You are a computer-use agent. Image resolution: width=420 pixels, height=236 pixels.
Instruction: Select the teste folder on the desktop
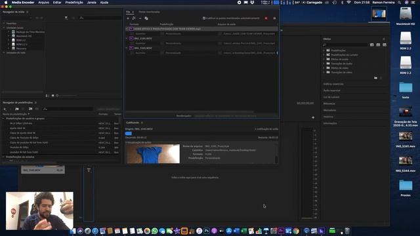click(x=406, y=88)
